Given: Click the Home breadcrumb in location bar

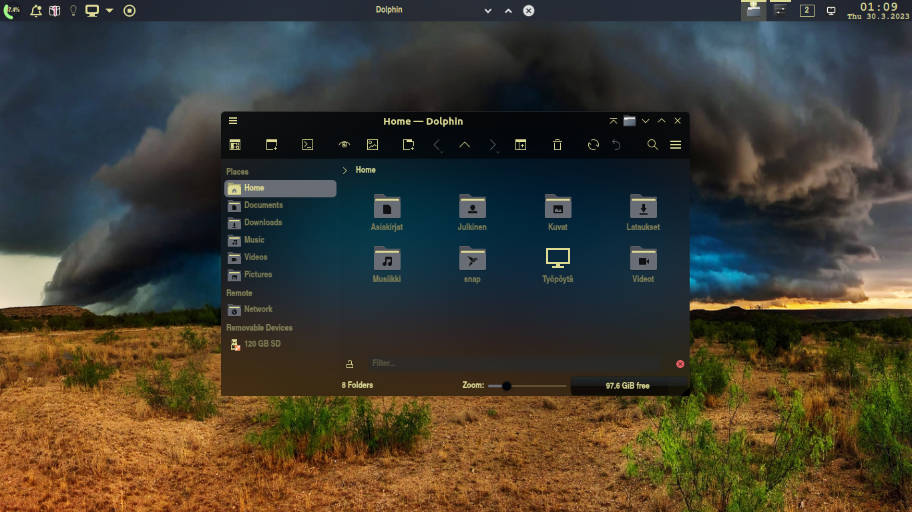Looking at the screenshot, I should click(x=365, y=170).
